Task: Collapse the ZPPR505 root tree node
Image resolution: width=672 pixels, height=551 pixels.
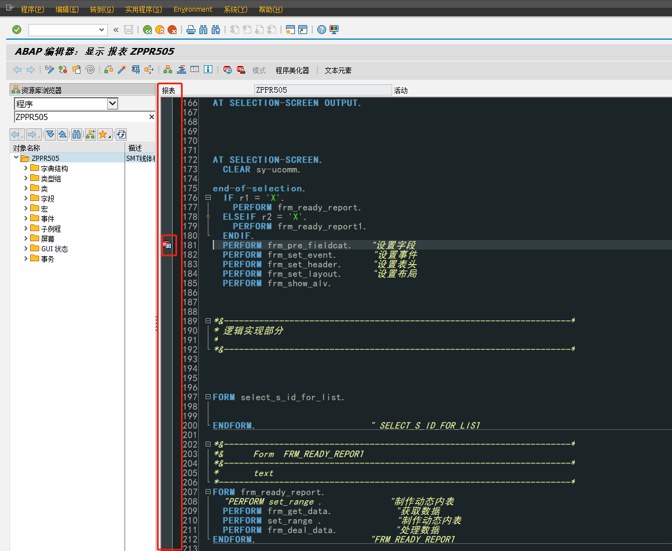Action: point(16,158)
